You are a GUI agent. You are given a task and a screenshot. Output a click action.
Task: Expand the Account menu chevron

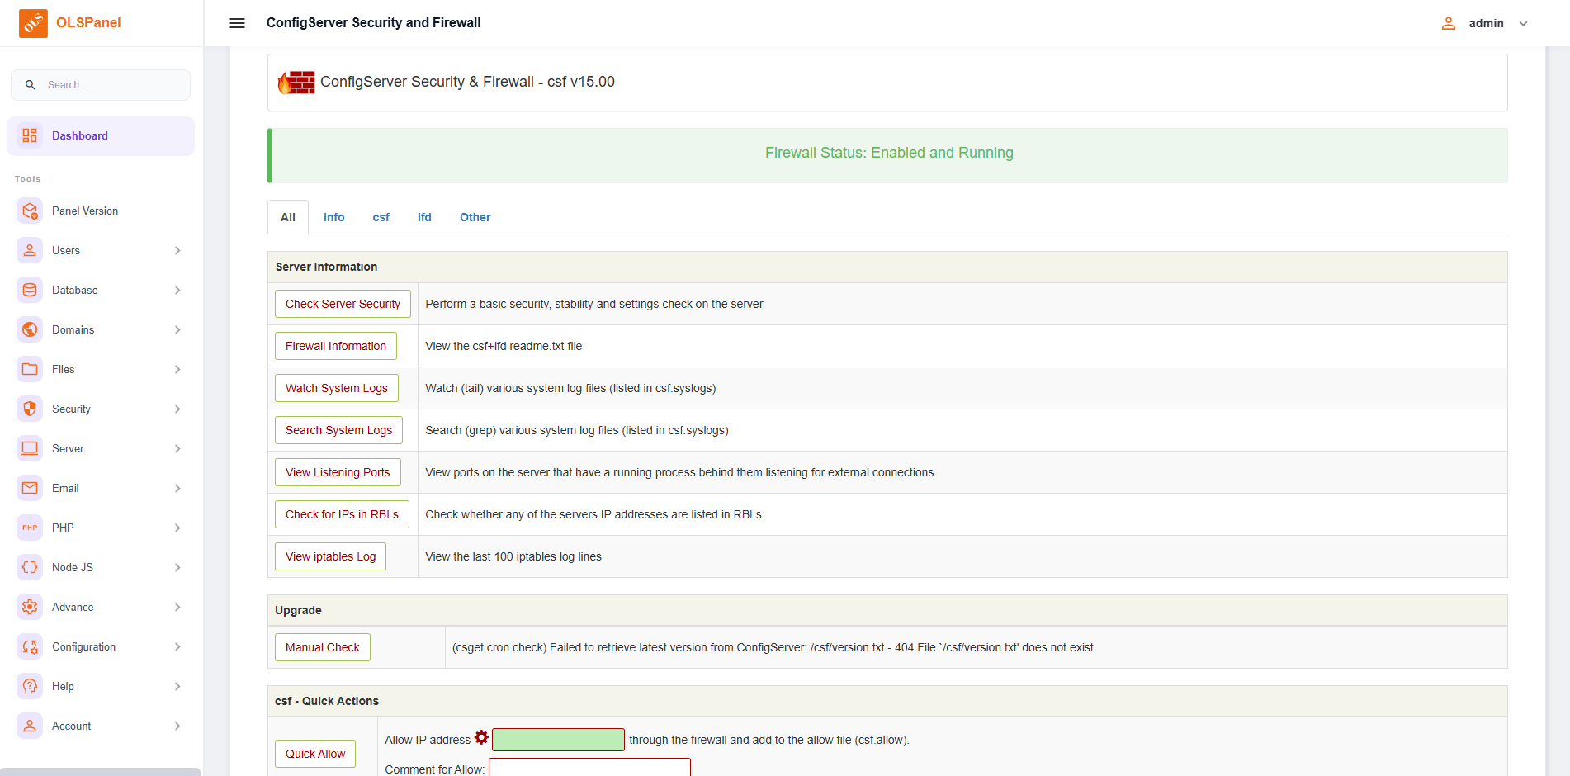177,726
